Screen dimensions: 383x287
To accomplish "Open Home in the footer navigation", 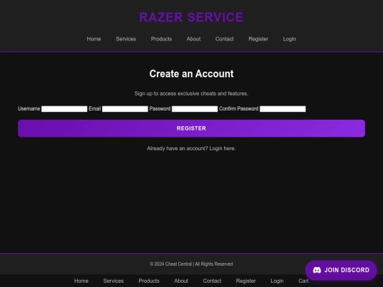I will 82,281.
